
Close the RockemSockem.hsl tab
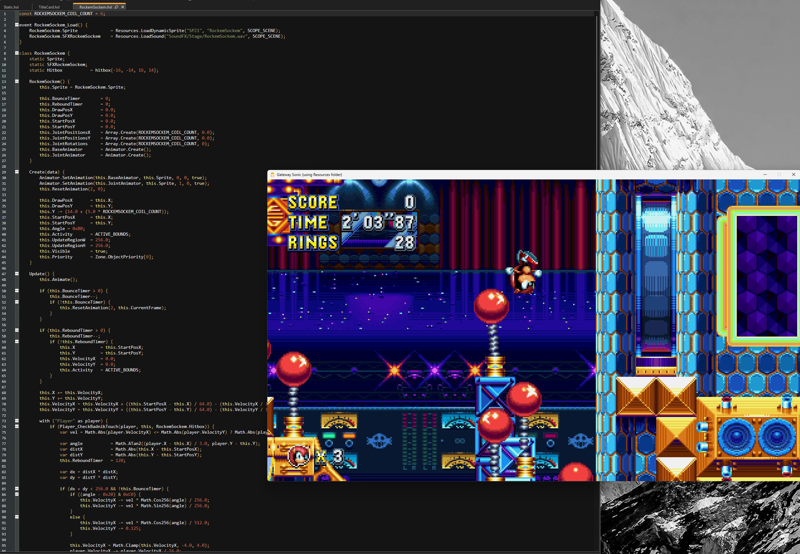pos(123,7)
